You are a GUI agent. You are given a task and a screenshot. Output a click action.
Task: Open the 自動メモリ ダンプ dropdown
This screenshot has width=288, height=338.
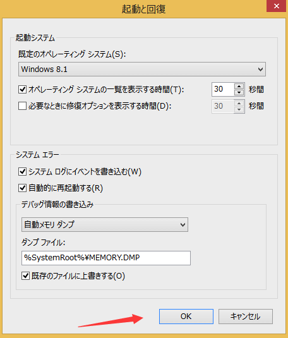tap(105, 225)
